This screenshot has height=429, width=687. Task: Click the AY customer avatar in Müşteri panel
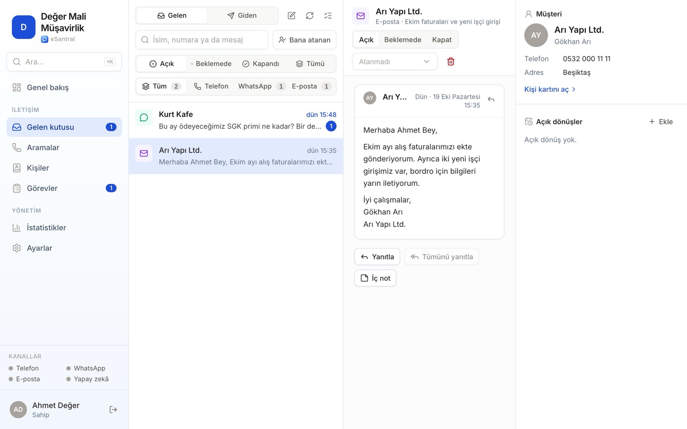coord(536,35)
